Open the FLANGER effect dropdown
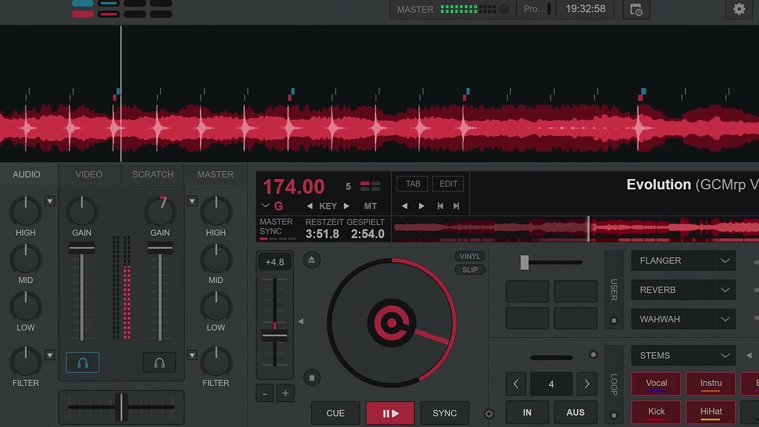This screenshot has height=427, width=759. (x=684, y=261)
